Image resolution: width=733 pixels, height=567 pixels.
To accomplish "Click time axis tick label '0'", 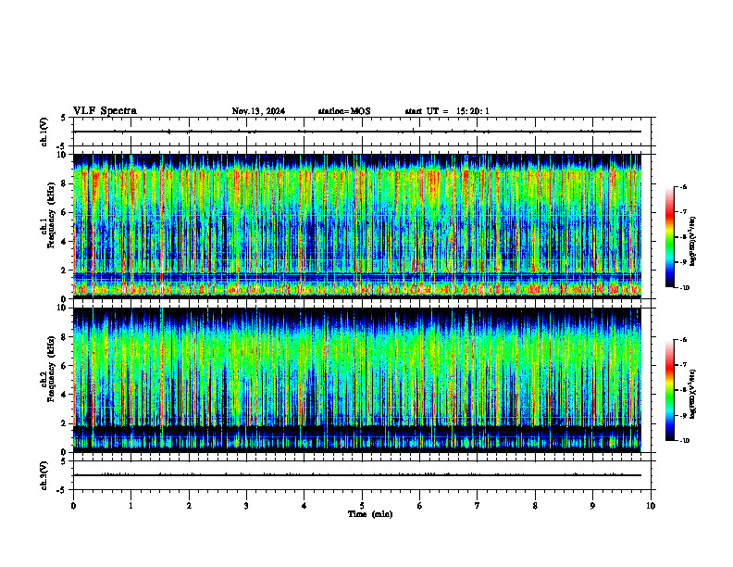I will point(73,506).
